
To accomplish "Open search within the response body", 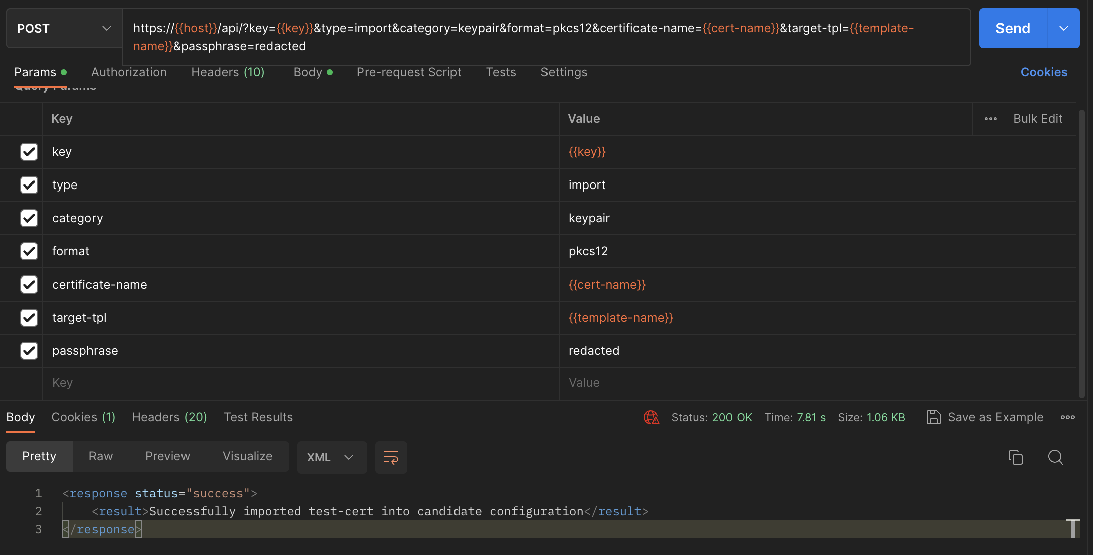I will [x=1054, y=457].
